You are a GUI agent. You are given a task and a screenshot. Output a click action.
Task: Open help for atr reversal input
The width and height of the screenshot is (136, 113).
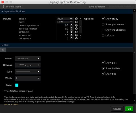76,35
